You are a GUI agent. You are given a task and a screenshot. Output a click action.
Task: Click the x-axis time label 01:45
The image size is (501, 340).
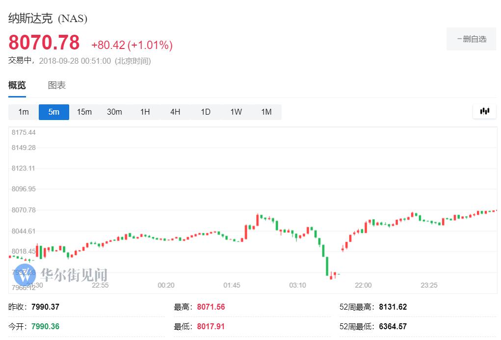click(x=232, y=285)
